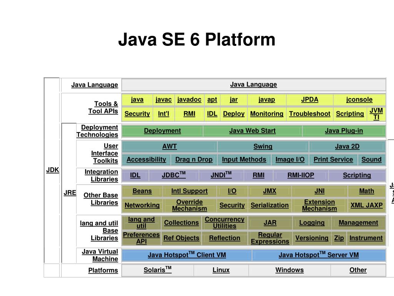Open the Java Web Start link

(252, 131)
